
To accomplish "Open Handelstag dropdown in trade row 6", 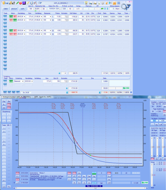I will pos(25,34).
